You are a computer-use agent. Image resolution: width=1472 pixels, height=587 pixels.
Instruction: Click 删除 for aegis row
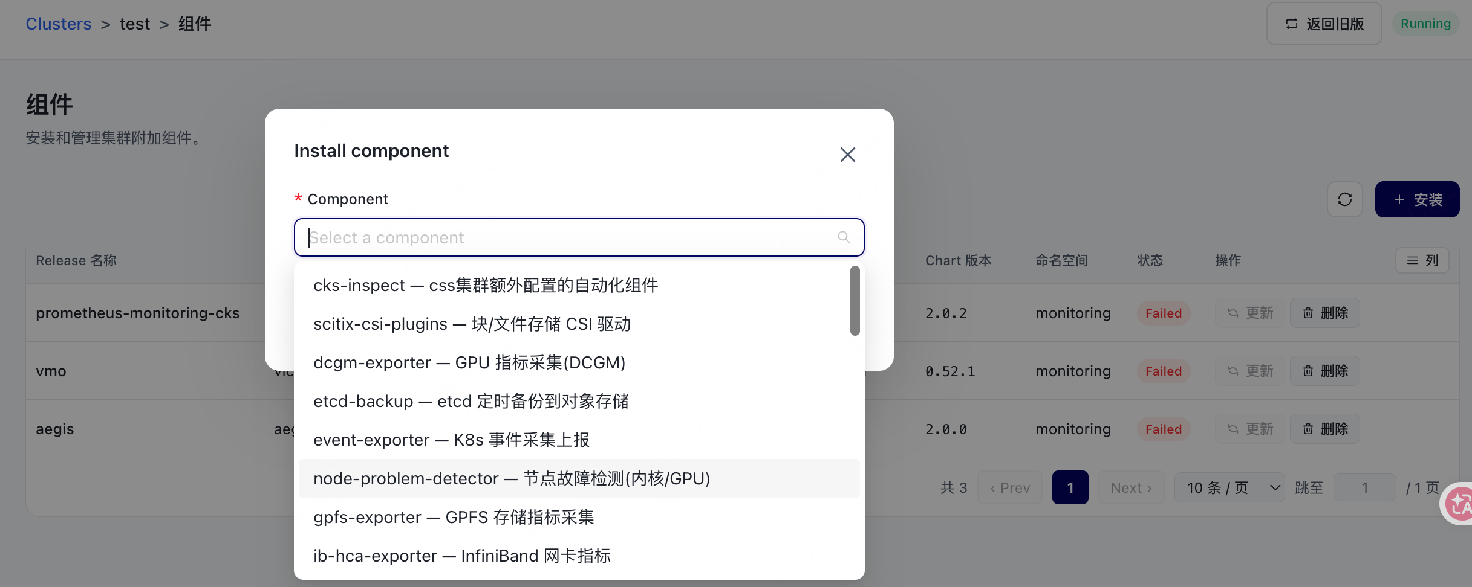(x=1324, y=429)
